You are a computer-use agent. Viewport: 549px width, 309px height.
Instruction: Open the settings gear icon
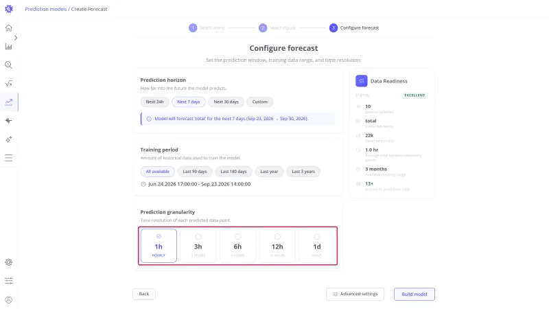(9, 262)
